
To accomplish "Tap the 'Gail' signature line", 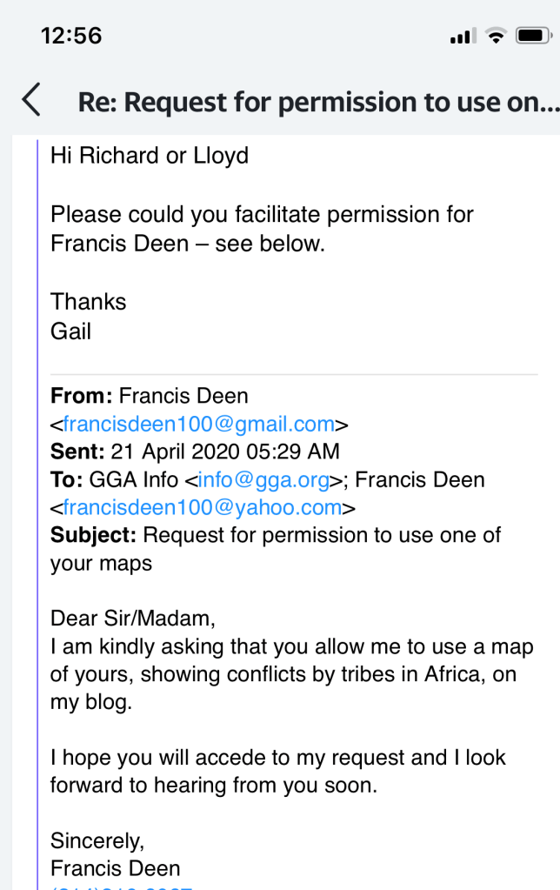I will point(70,331).
